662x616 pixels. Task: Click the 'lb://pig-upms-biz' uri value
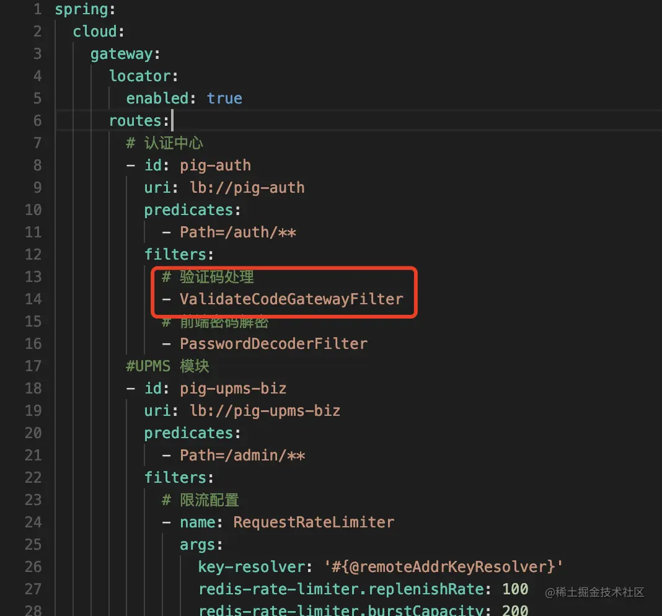265,411
